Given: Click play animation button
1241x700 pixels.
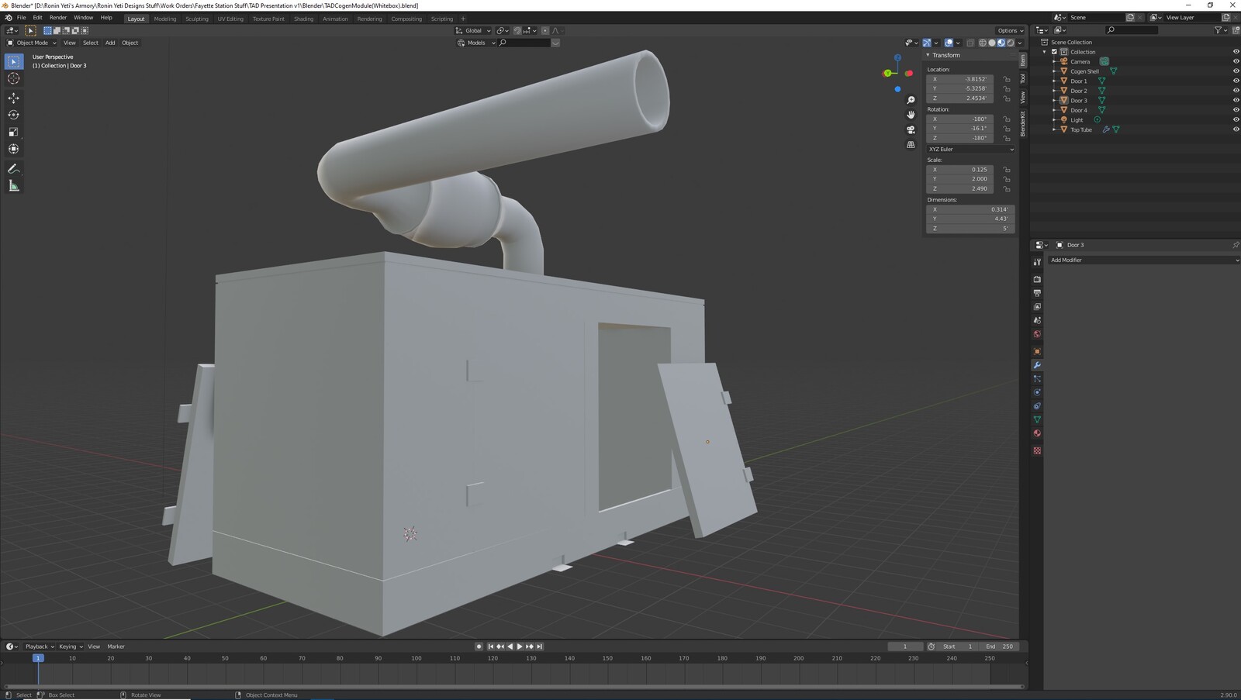Looking at the screenshot, I should coord(520,647).
